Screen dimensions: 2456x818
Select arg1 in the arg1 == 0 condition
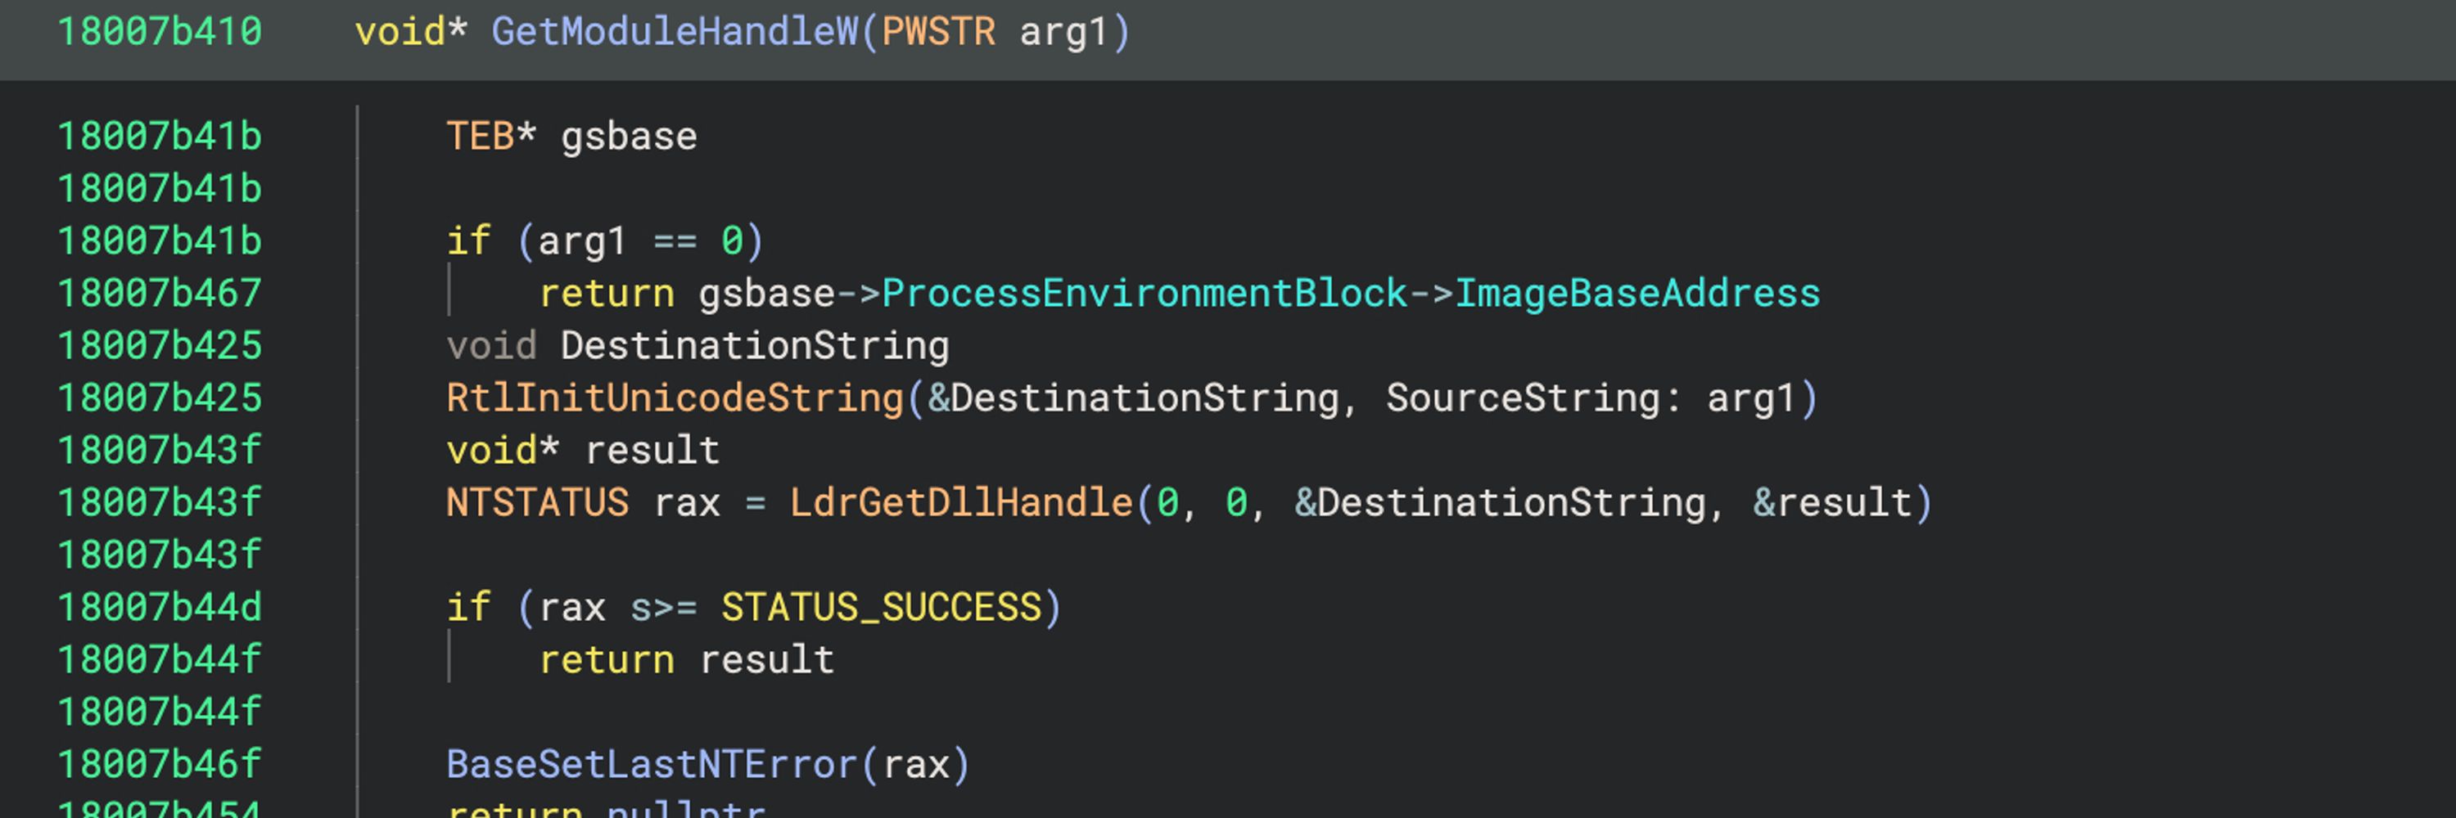[x=583, y=241]
